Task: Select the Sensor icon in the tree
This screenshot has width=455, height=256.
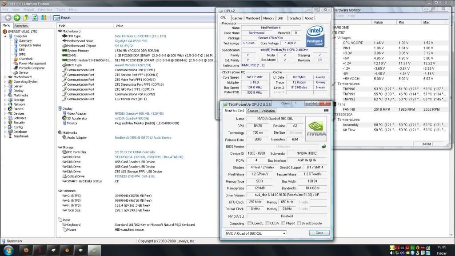Action: pos(16,72)
